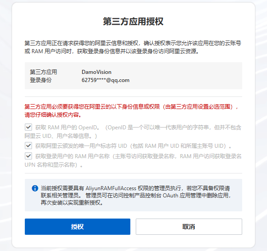267x251 pixels.
Task: Toggle the RAM user name checkbox
Action: pyautogui.click(x=28, y=156)
